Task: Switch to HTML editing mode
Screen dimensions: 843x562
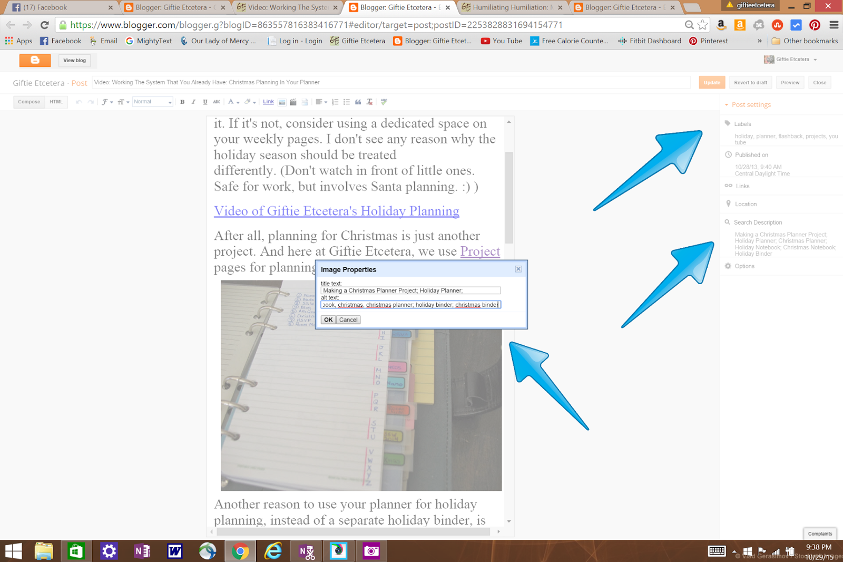Action: (56, 102)
